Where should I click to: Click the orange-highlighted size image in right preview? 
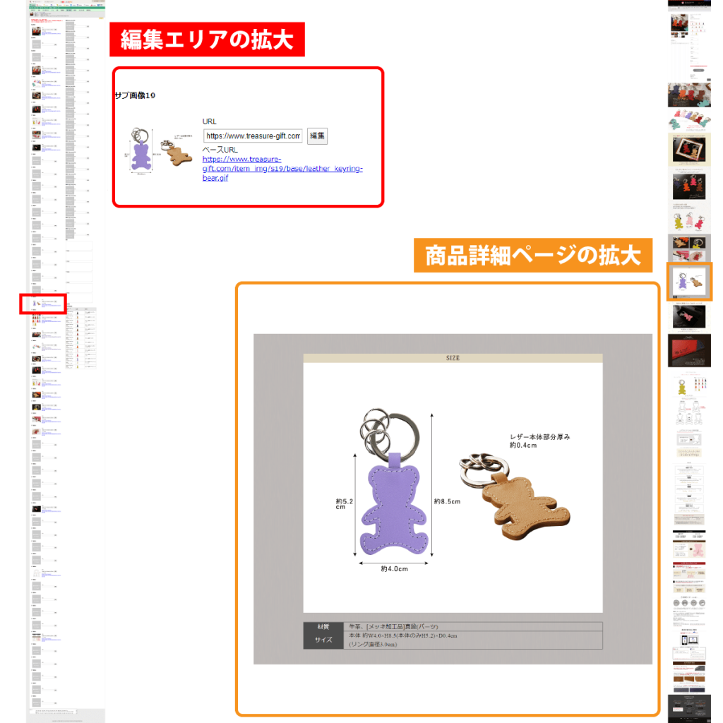pos(689,282)
